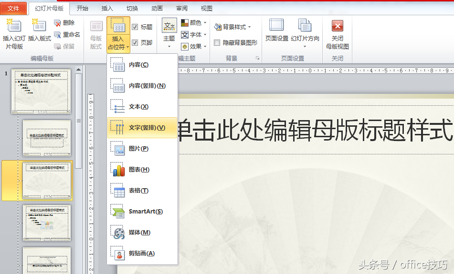Choose the Chart (图表) placeholder

coord(142,170)
